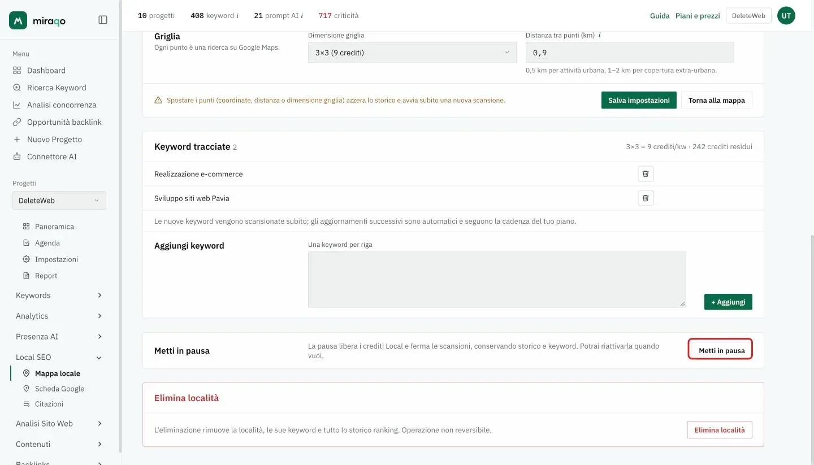This screenshot has height=465, width=814.
Task: Click the keyword-per-line textarea
Action: 497,279
